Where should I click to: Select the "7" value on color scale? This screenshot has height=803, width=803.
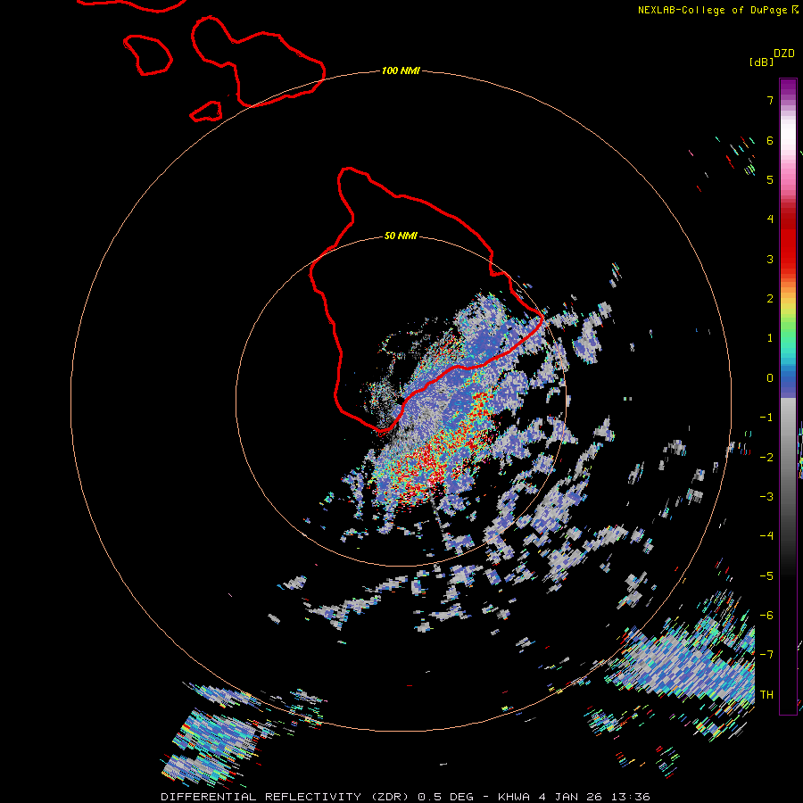(x=770, y=100)
